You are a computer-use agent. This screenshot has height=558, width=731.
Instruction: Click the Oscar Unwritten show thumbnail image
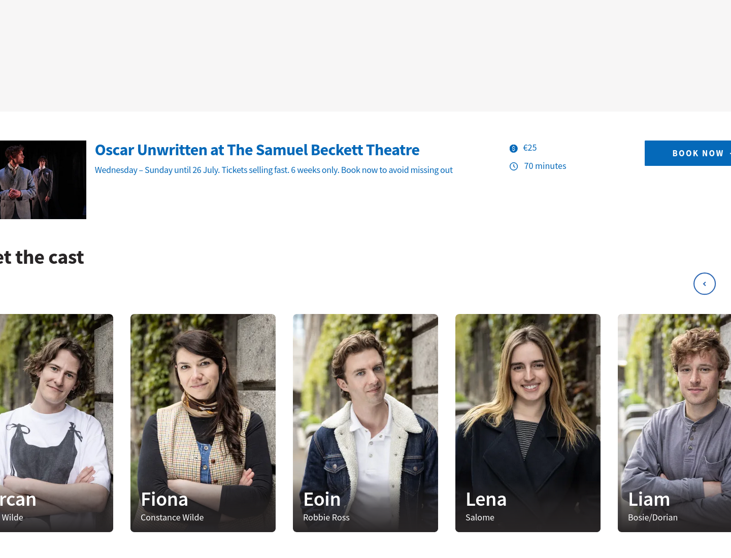pyautogui.click(x=43, y=180)
